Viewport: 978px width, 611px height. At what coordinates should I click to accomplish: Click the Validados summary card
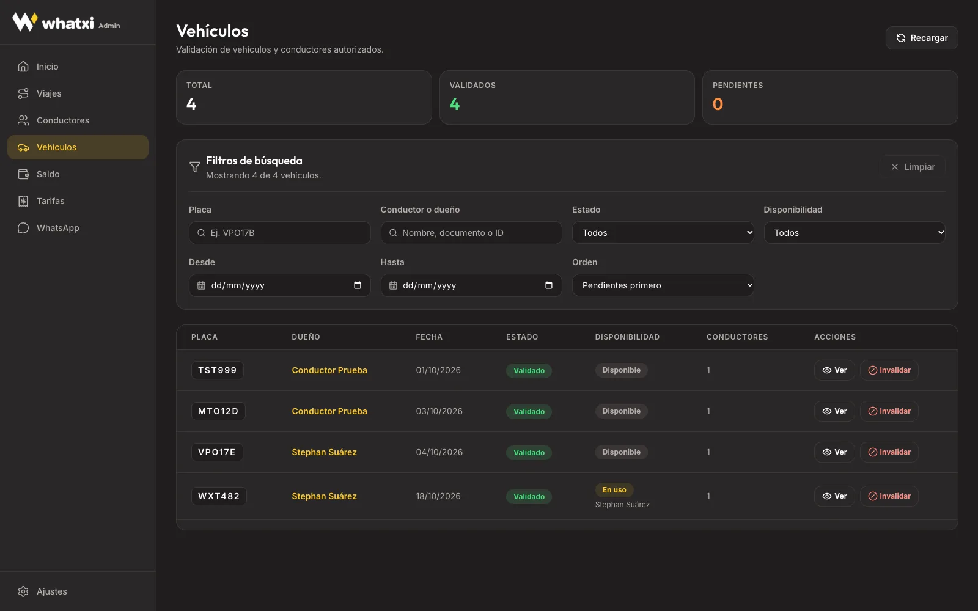(567, 98)
